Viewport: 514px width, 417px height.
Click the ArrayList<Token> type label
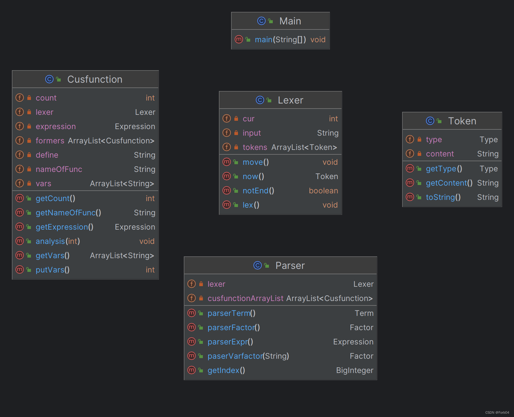coord(304,147)
